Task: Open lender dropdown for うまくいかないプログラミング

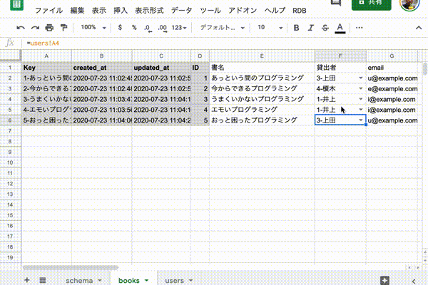Action: click(x=360, y=99)
